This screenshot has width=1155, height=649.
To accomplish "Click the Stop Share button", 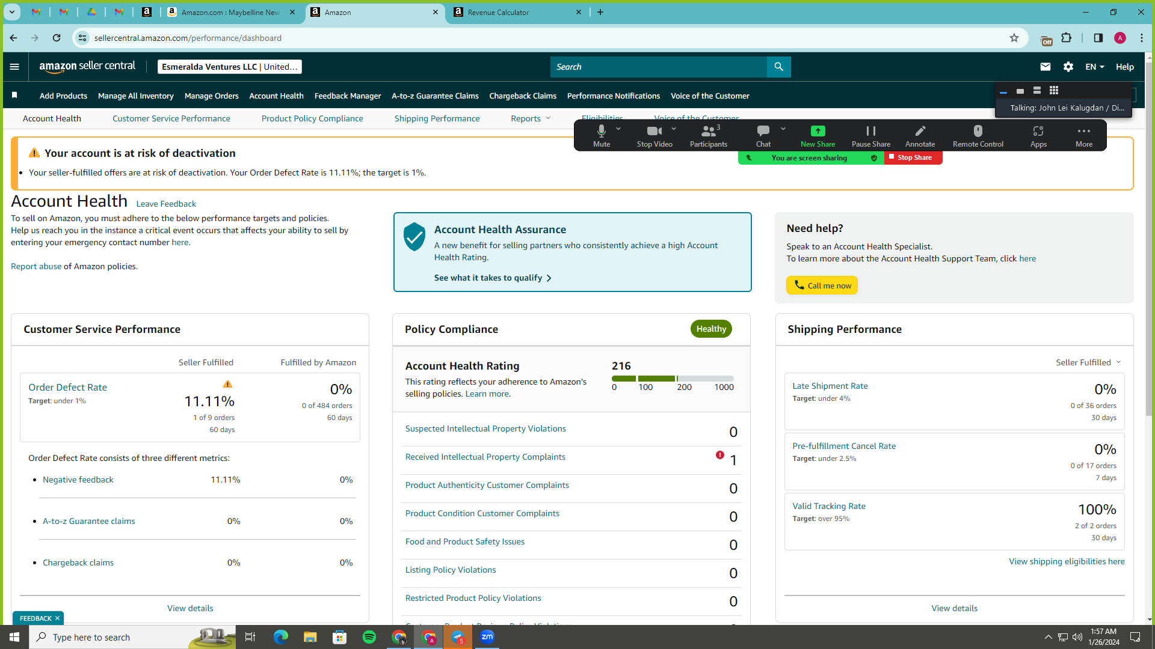I will point(913,157).
